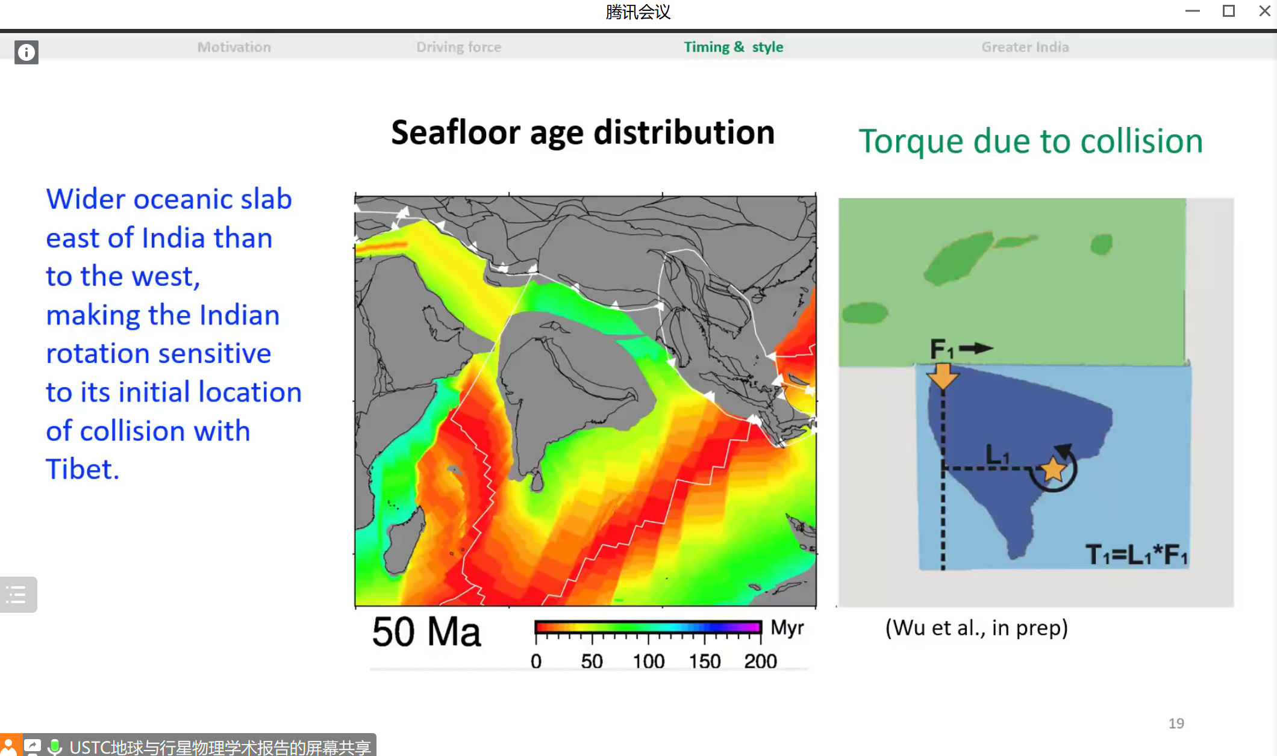1277x756 pixels.
Task: Click the Seafloor age distribution title
Action: [x=583, y=132]
